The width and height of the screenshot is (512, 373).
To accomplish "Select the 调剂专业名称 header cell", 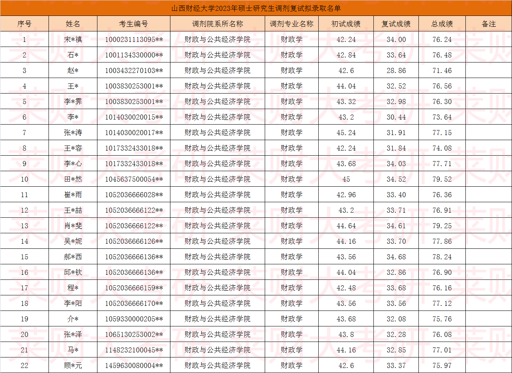I will pos(292,24).
